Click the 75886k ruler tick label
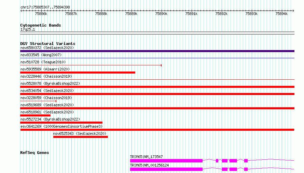The width and height of the screenshot is (304, 173). (41, 14)
